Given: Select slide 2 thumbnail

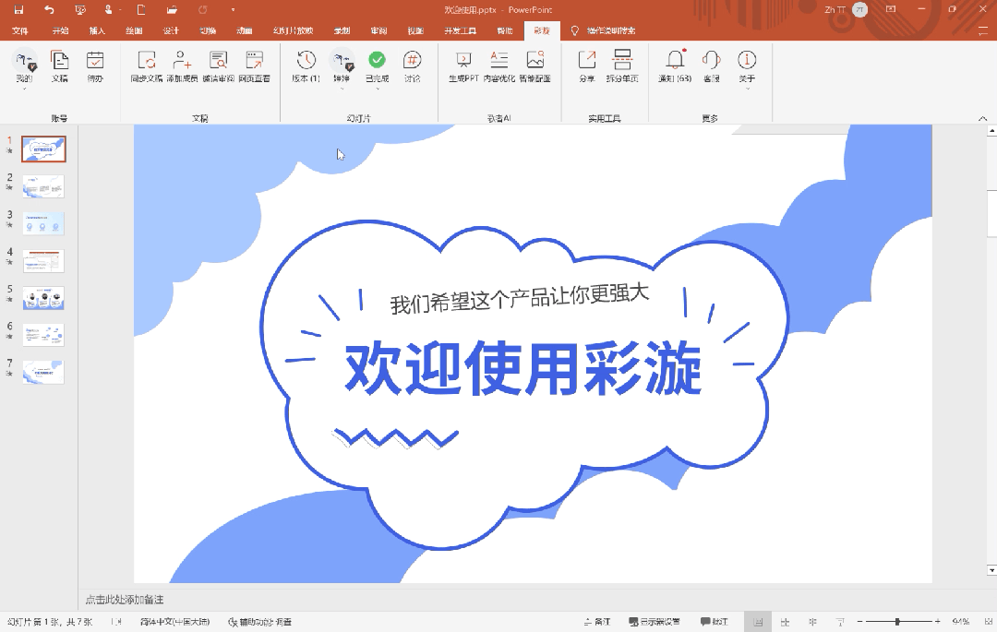Looking at the screenshot, I should pyautogui.click(x=43, y=186).
